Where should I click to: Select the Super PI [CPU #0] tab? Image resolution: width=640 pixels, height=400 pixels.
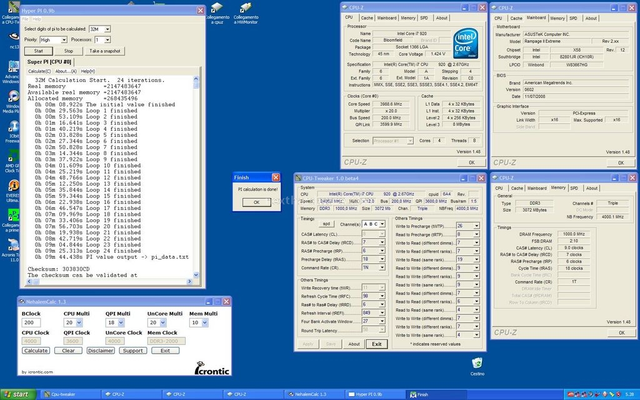pyautogui.click(x=49, y=62)
